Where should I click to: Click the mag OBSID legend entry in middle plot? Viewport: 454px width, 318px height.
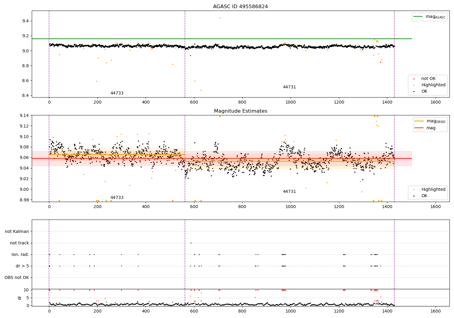(430, 121)
